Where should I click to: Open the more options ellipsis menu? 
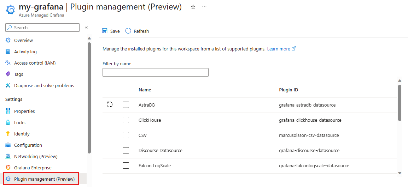[x=204, y=7]
